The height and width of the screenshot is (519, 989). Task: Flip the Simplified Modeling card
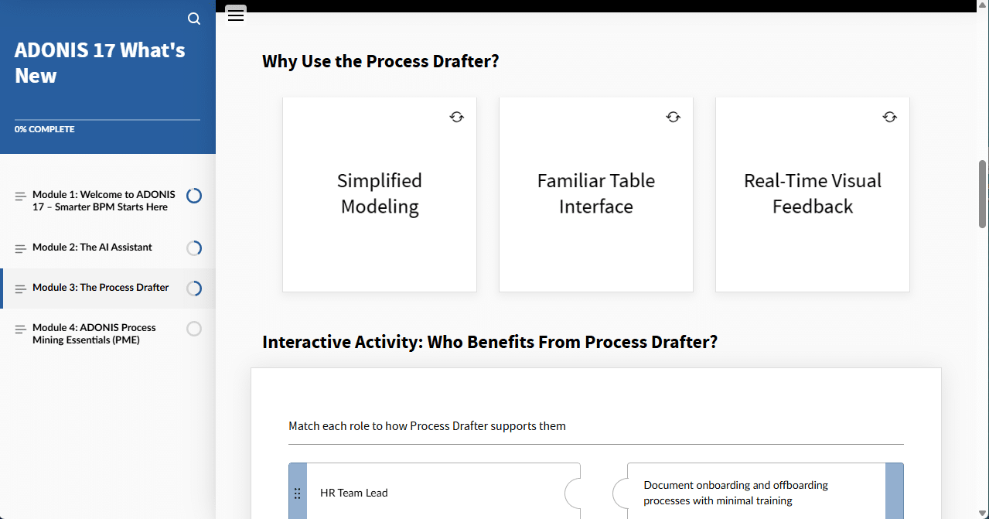pos(380,194)
